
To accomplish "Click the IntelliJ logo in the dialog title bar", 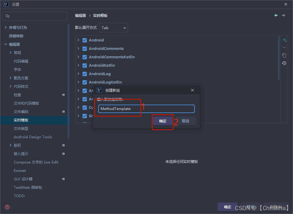I will pos(99,90).
